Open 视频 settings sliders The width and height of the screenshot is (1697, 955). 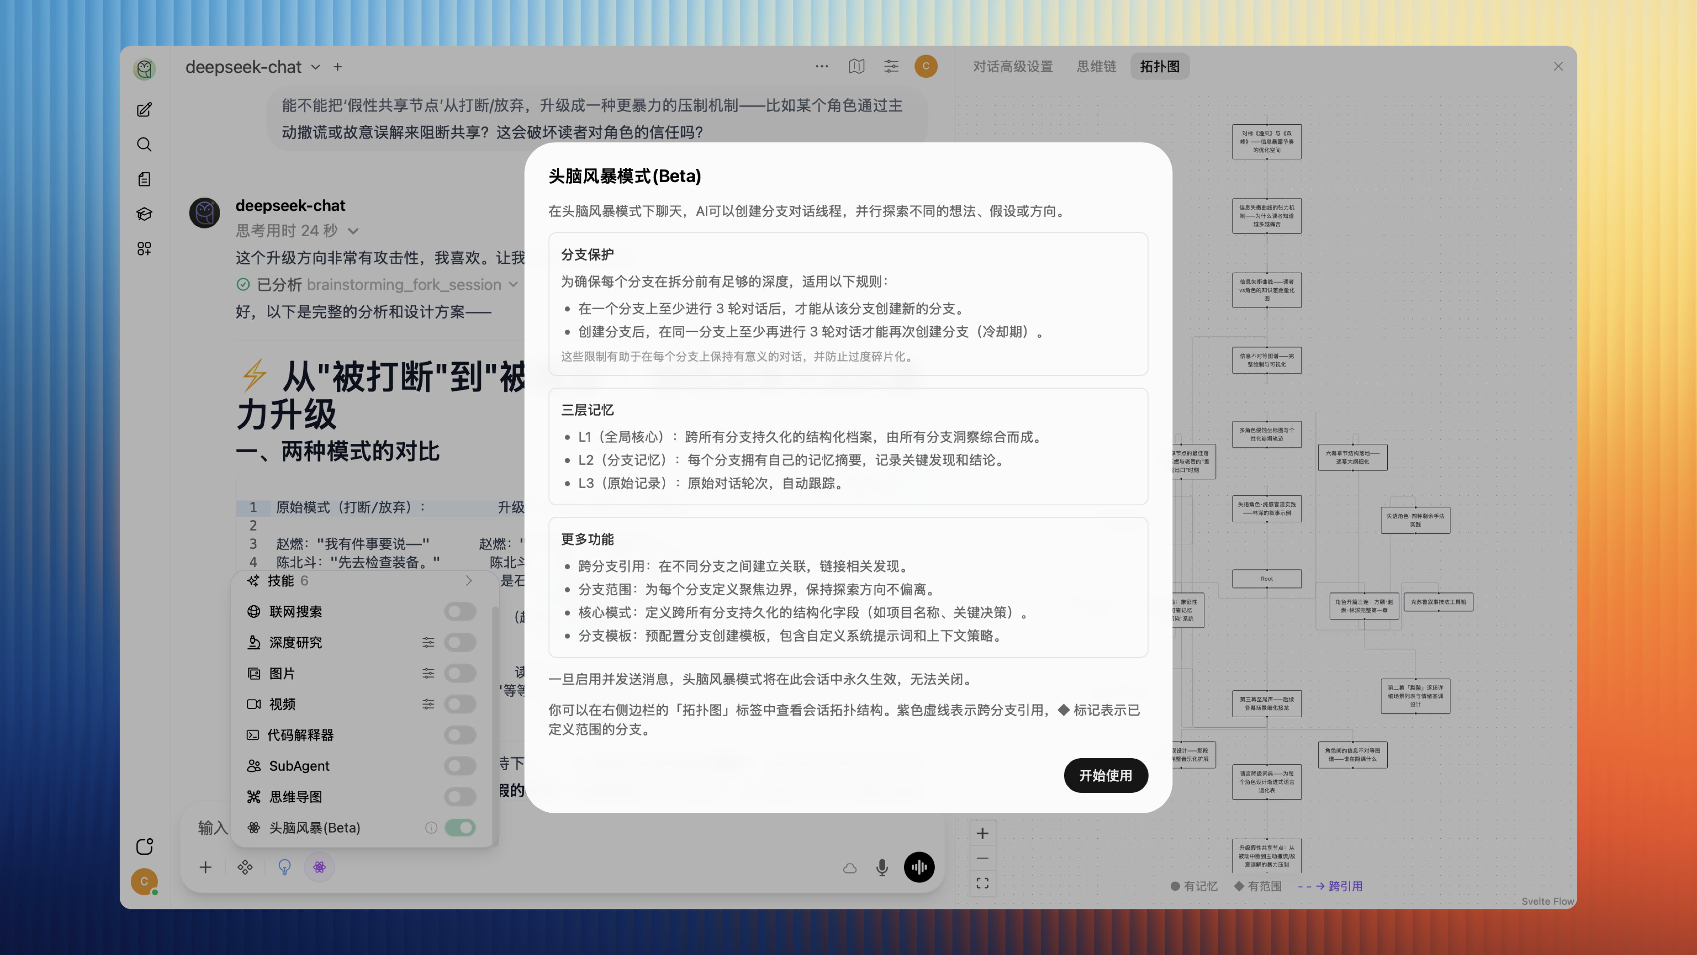(x=428, y=704)
